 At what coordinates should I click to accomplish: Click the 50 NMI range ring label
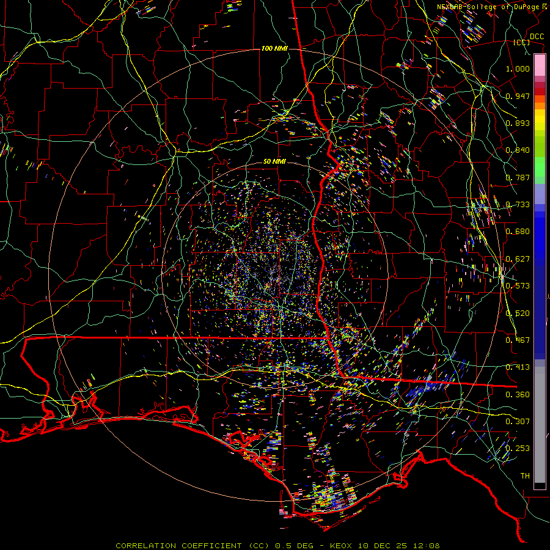[x=274, y=161]
